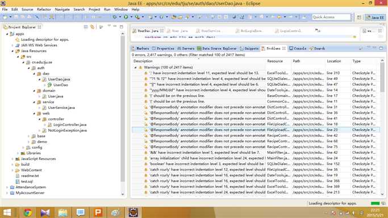Switch to the Snippets tab

point(249,48)
